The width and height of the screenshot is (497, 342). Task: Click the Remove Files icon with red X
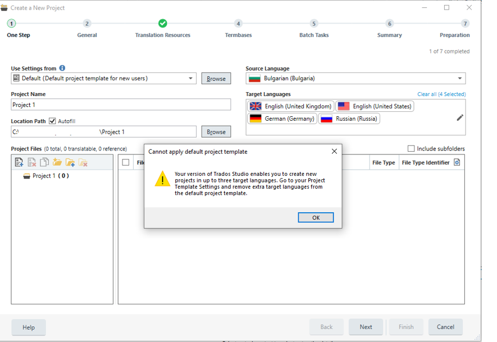(31, 162)
